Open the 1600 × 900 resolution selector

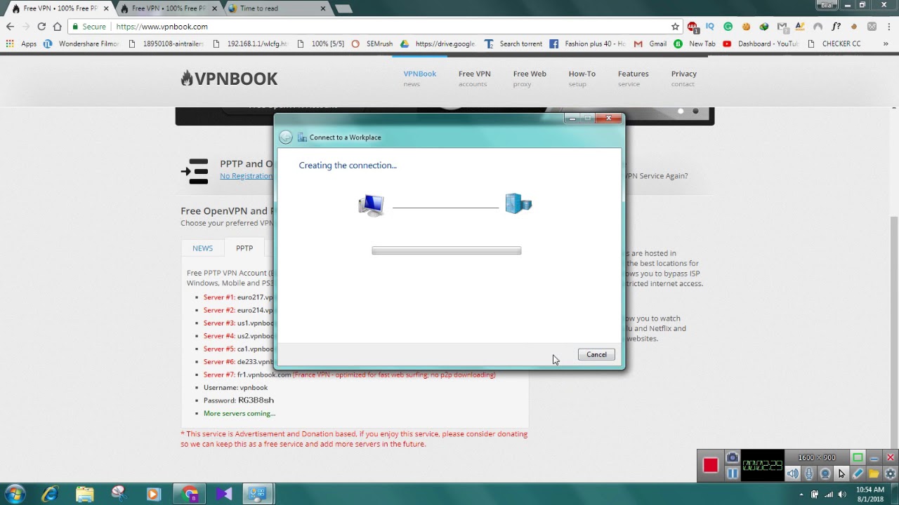[x=817, y=457]
